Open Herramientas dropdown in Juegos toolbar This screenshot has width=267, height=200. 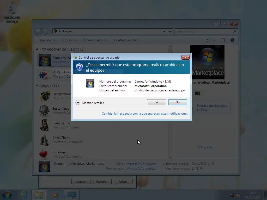tap(95, 40)
